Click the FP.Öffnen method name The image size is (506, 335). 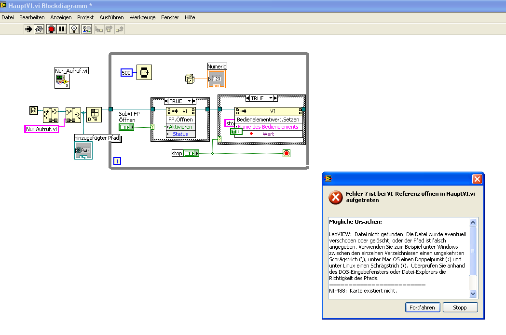pyautogui.click(x=181, y=120)
